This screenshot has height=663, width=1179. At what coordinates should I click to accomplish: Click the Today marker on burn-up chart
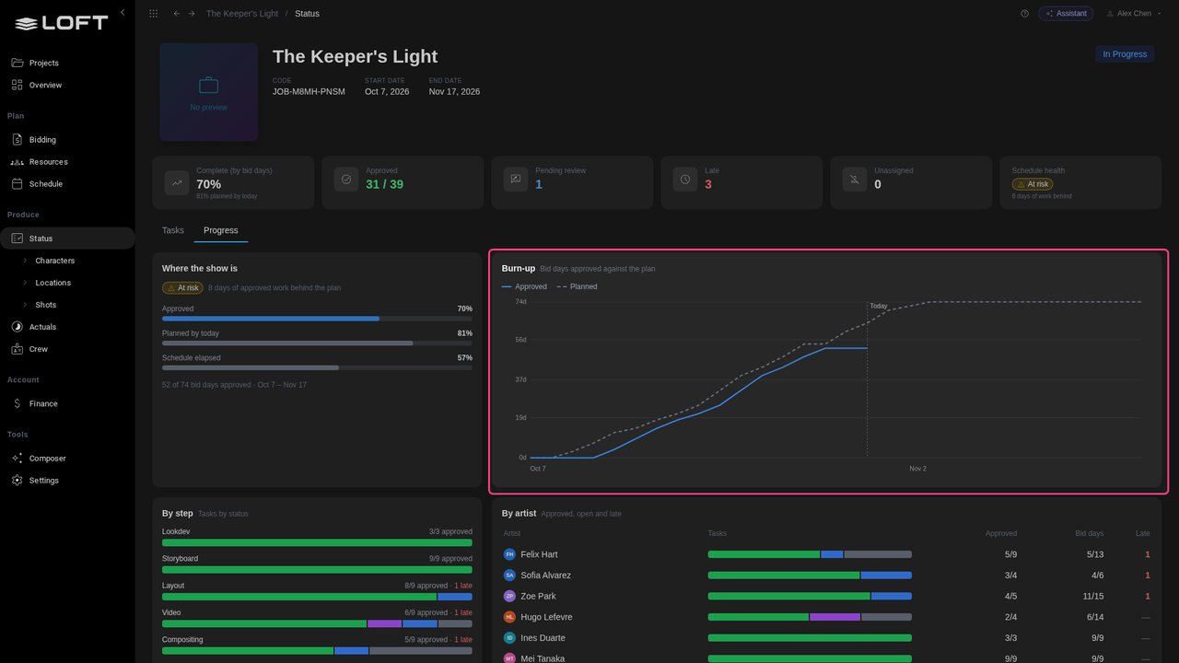pos(878,306)
